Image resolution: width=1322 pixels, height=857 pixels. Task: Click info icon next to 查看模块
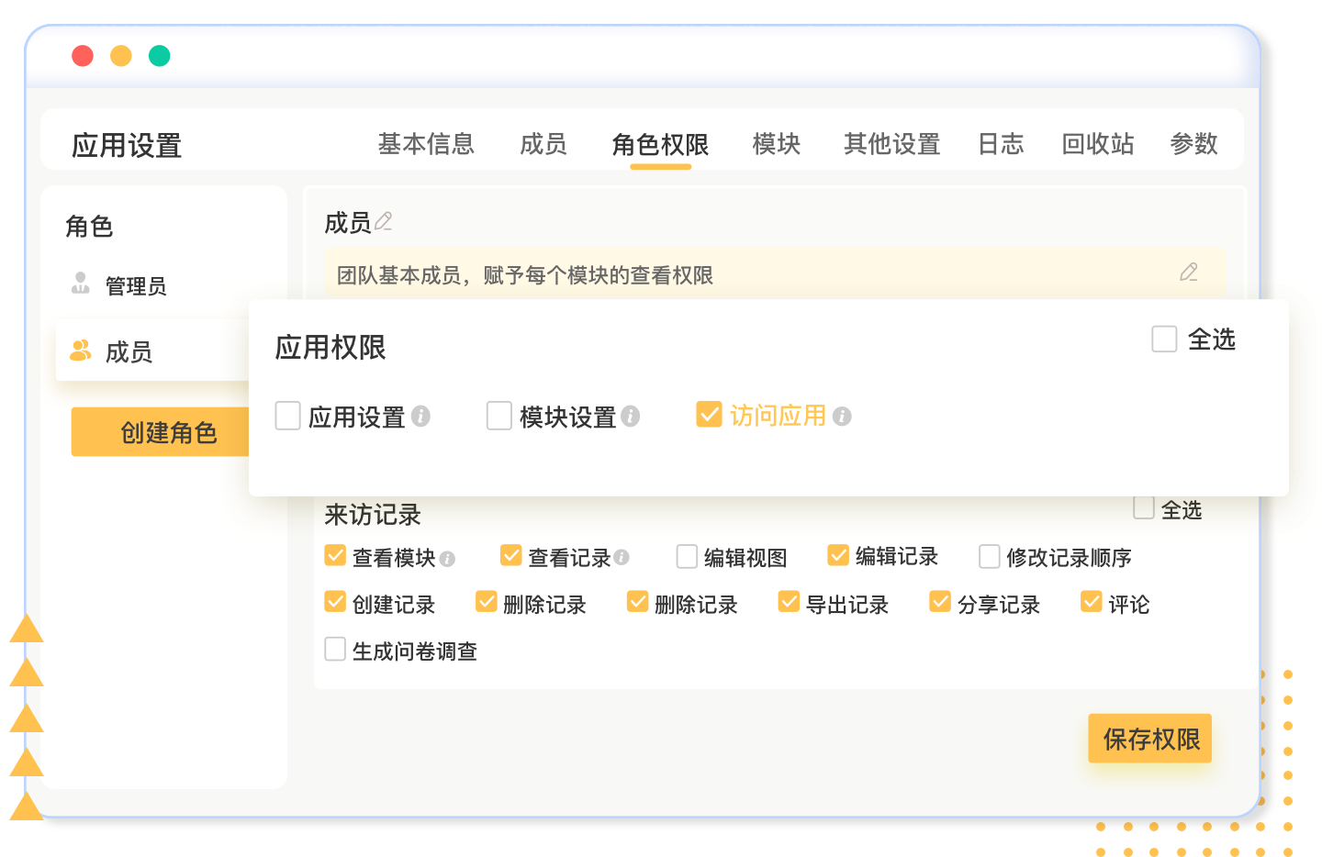(x=447, y=558)
